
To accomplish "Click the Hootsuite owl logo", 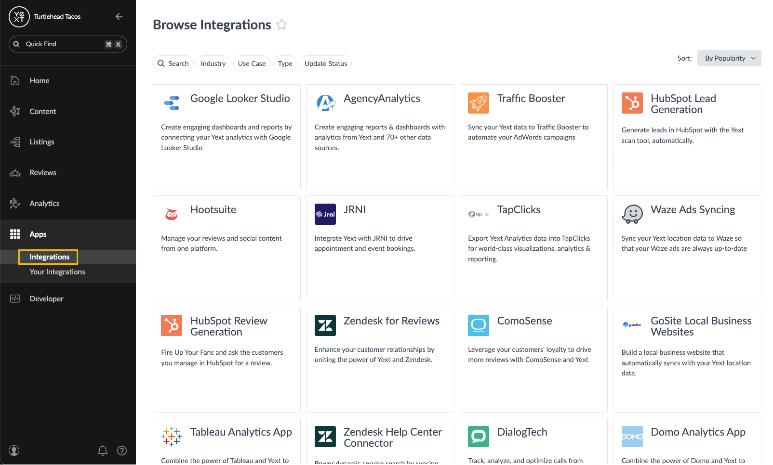I will point(172,214).
